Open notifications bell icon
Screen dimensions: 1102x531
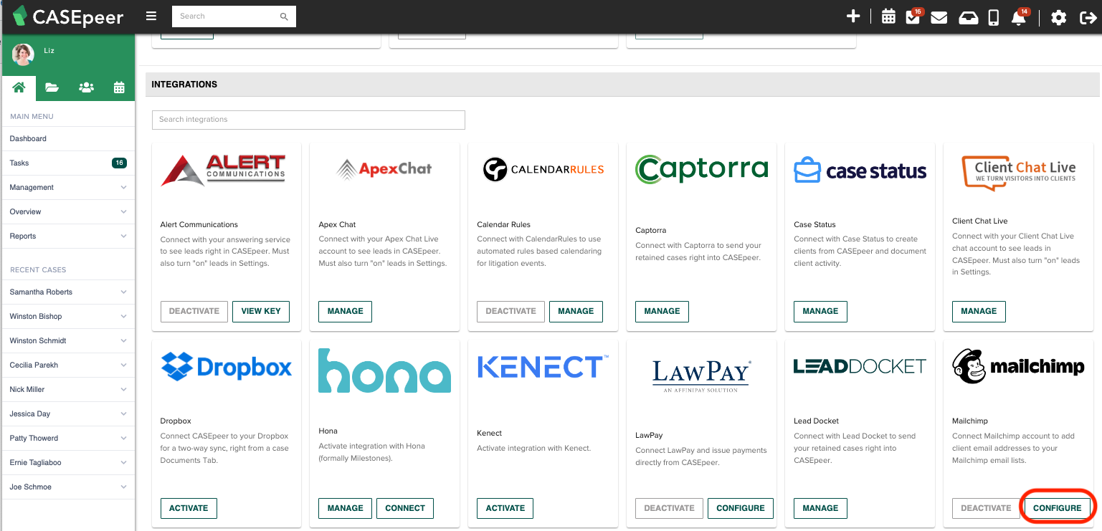(x=1019, y=17)
